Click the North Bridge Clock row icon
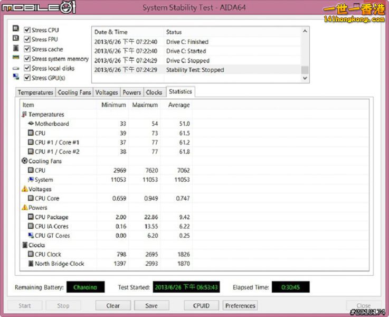 [x=31, y=264]
